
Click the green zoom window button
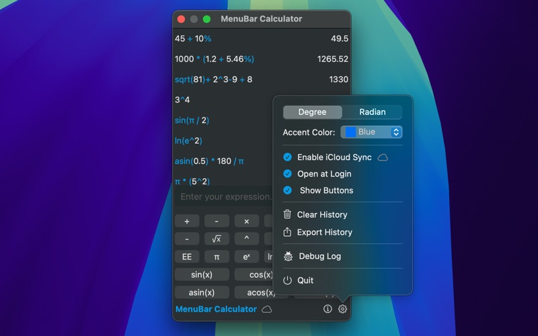[x=206, y=19]
